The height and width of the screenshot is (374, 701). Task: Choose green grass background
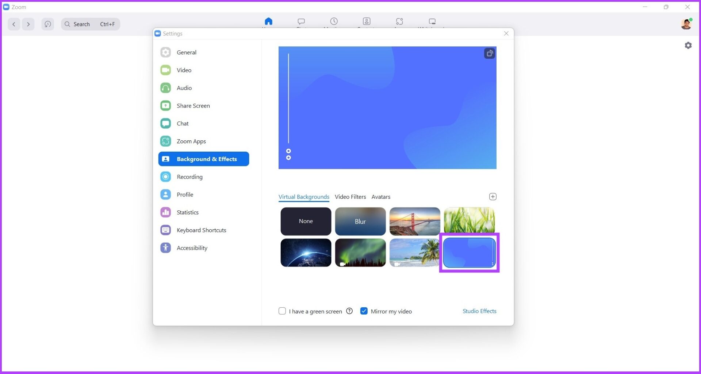tap(469, 220)
